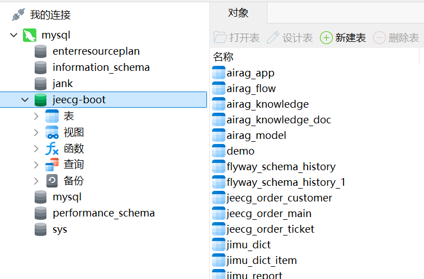Screen dimensions: 424x279
Task: Switch to the 对象 objects tab
Action: coord(238,13)
